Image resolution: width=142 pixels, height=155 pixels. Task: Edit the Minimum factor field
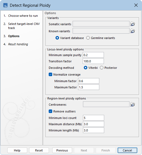coord(89,81)
